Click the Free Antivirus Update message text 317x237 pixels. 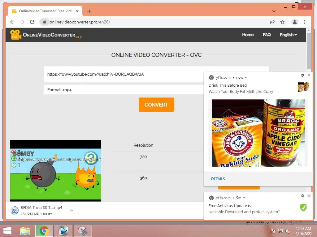244,209
